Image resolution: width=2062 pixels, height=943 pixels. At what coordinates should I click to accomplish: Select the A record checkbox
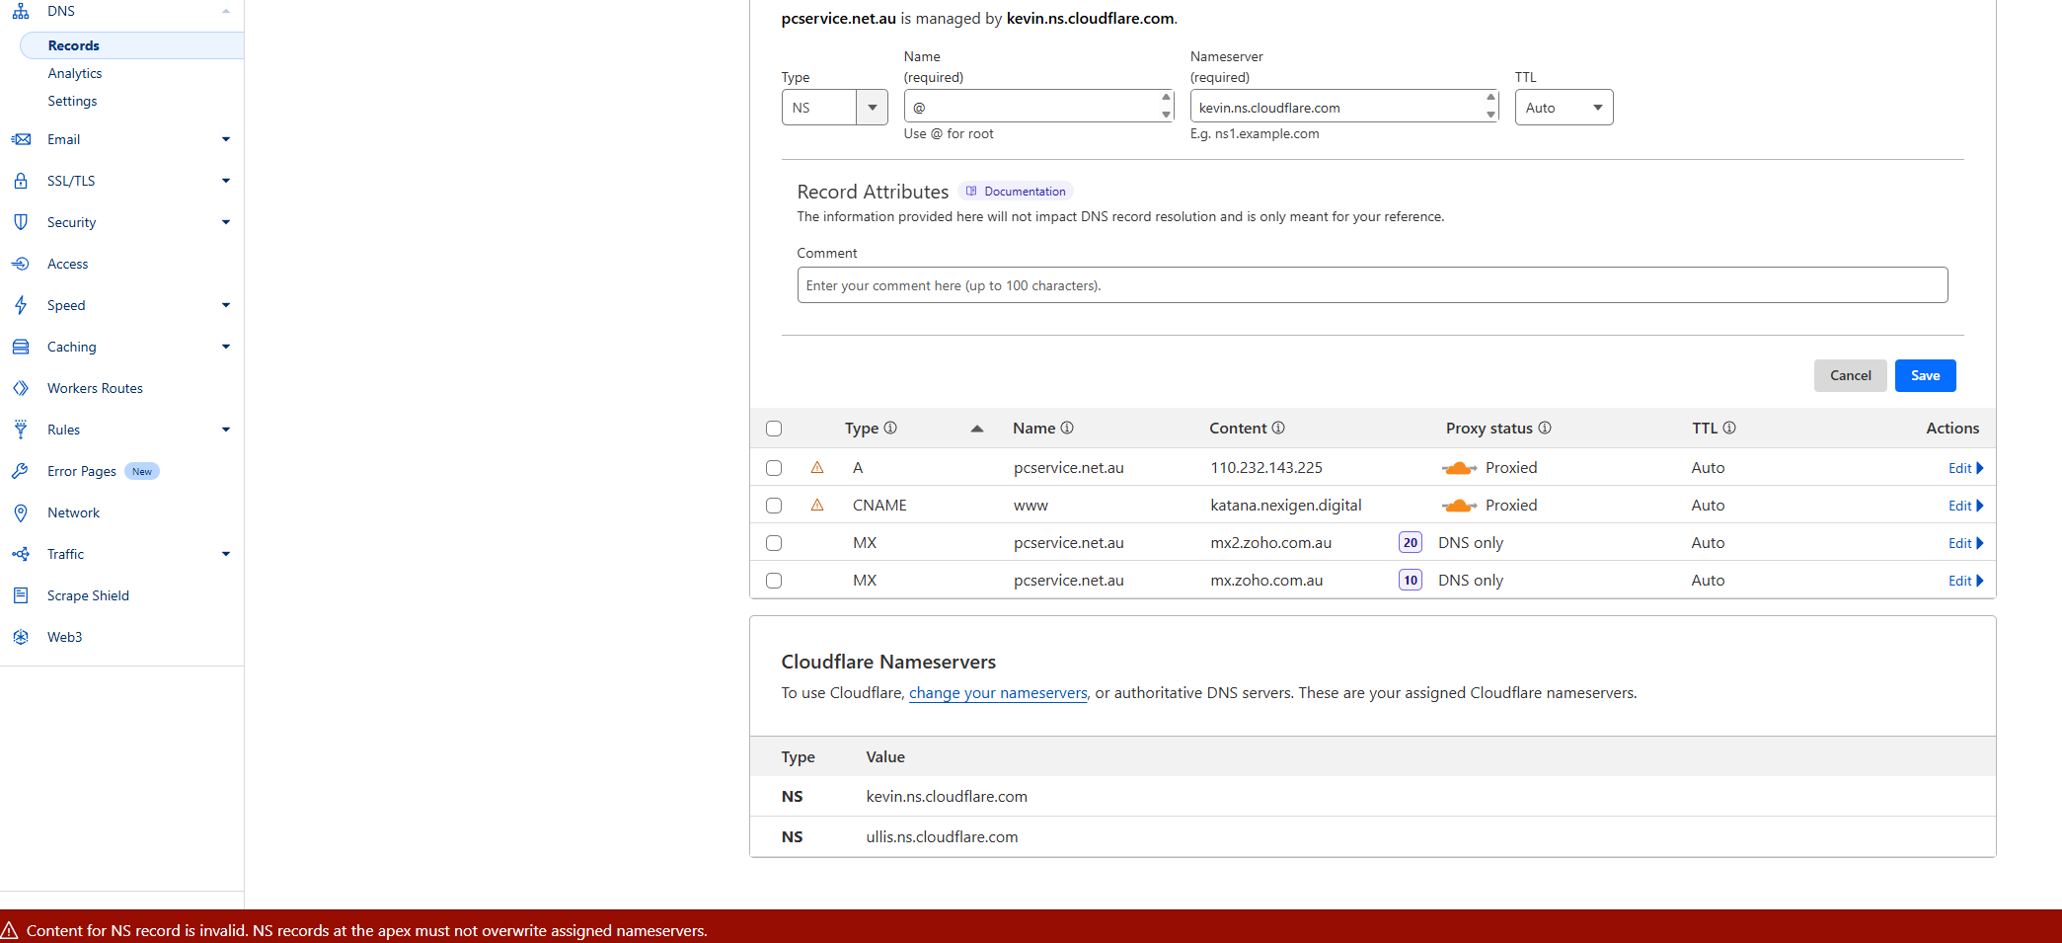click(x=774, y=468)
